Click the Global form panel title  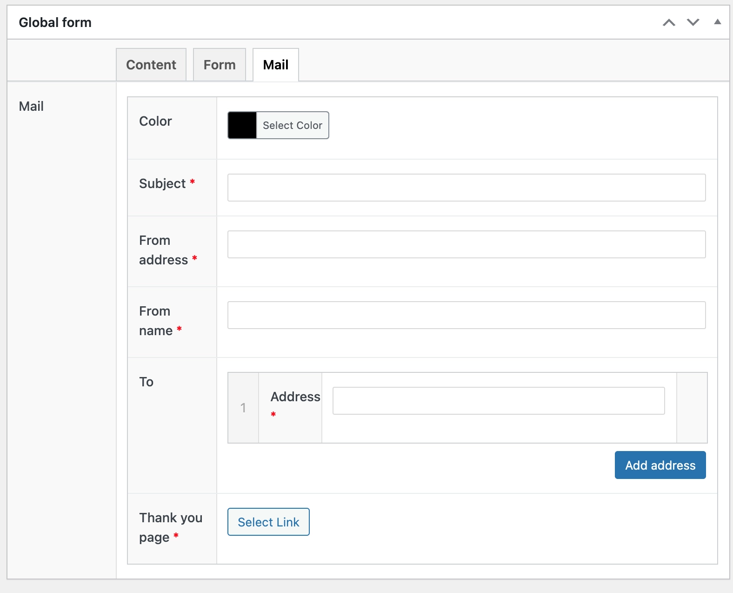tap(55, 22)
